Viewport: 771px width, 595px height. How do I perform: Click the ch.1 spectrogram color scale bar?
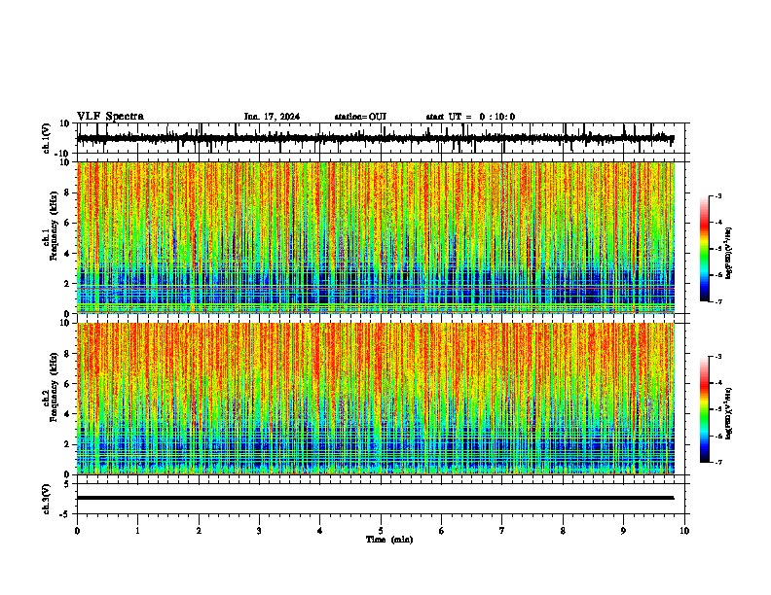(705, 249)
